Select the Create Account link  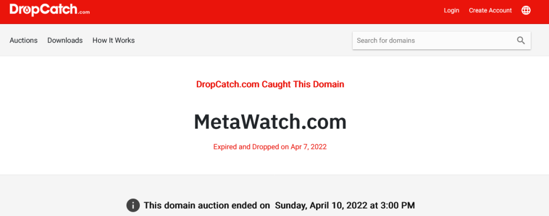[490, 11]
